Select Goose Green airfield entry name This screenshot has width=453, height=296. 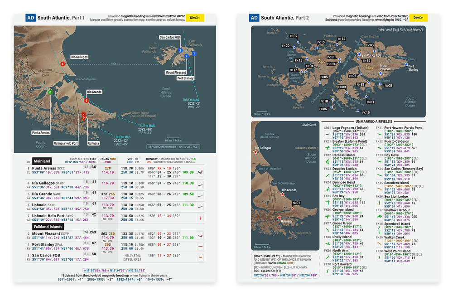[342, 223]
